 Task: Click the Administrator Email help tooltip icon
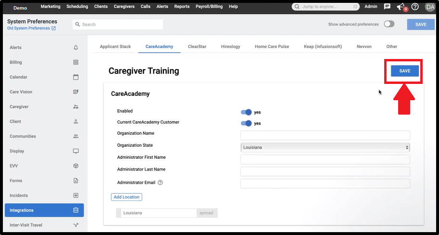(x=160, y=183)
